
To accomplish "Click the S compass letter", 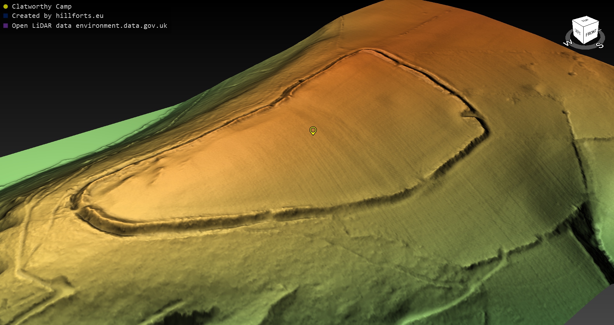I will 600,45.
